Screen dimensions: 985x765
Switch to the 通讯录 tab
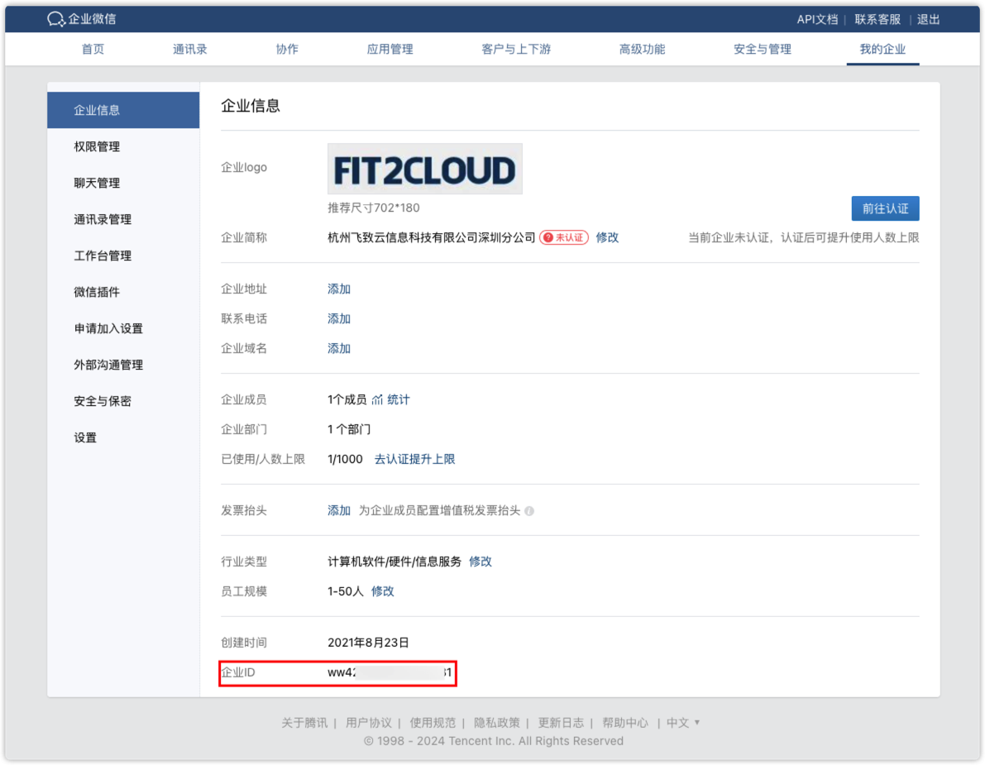189,49
